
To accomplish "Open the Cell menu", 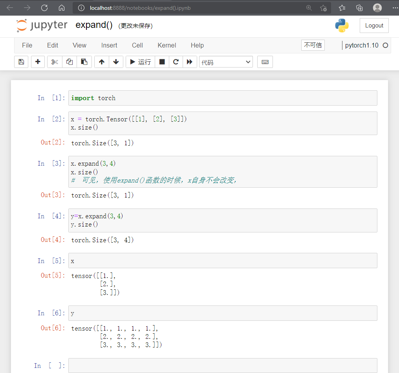I will coord(137,45).
